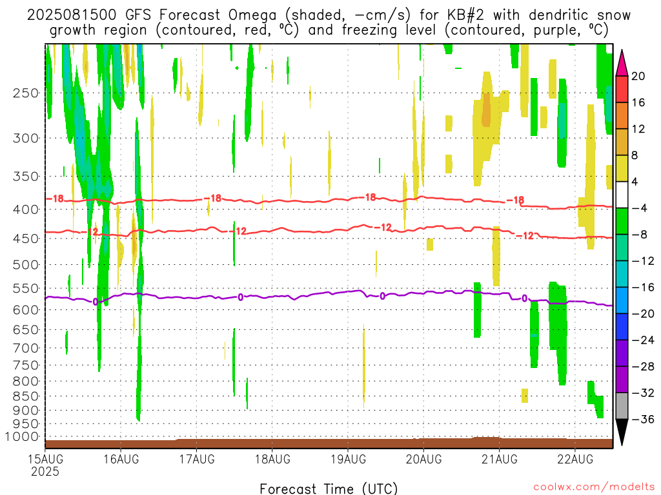
Task: Select the 650 pressure level label
Action: (26, 329)
